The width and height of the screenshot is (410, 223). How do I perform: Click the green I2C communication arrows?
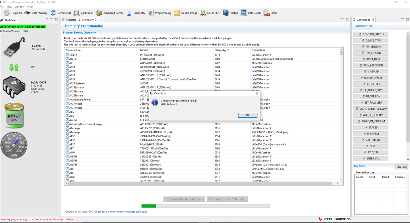pos(14,67)
